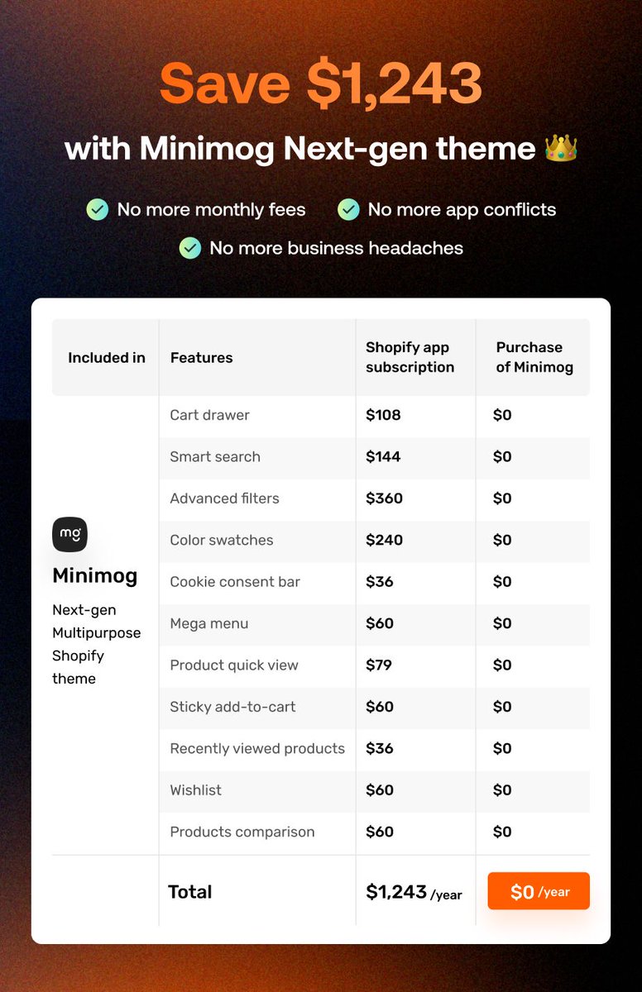Click checkmark beside No more app conflicts
Image resolution: width=642 pixels, height=992 pixels.
348,209
